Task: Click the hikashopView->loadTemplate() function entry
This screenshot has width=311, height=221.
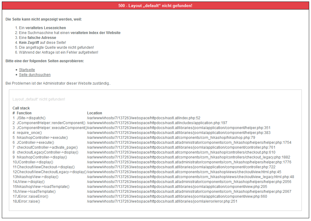Action: pos(43,187)
